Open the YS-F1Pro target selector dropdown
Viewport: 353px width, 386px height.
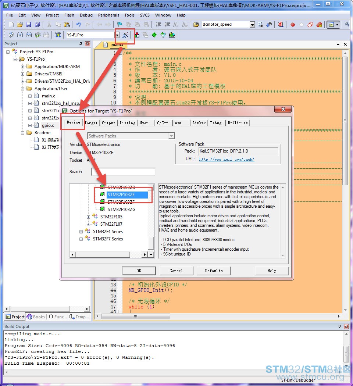point(117,35)
